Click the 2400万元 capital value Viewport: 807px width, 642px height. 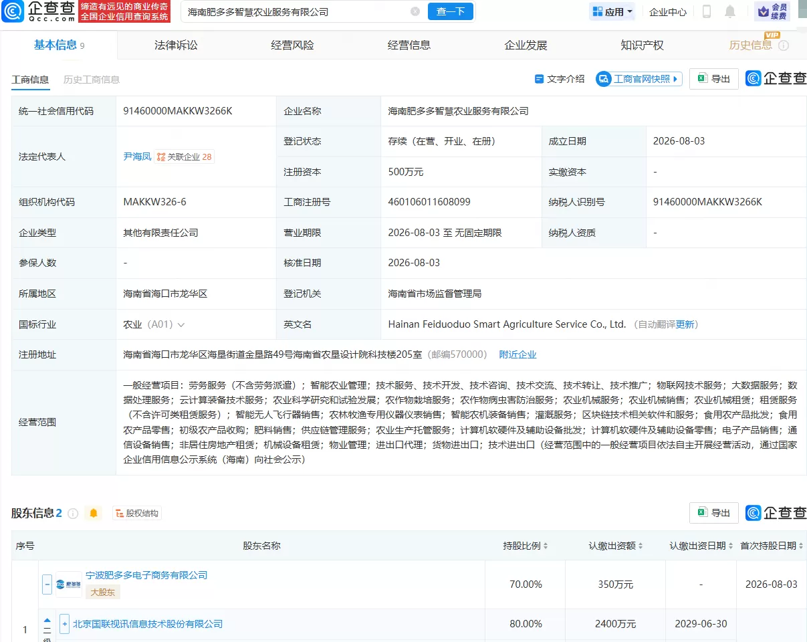click(615, 624)
